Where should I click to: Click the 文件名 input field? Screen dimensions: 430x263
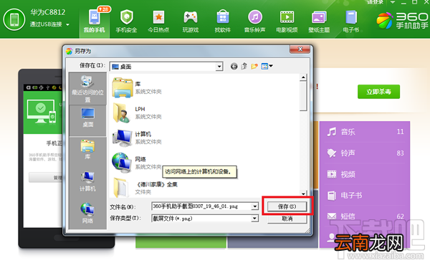tap(201, 206)
